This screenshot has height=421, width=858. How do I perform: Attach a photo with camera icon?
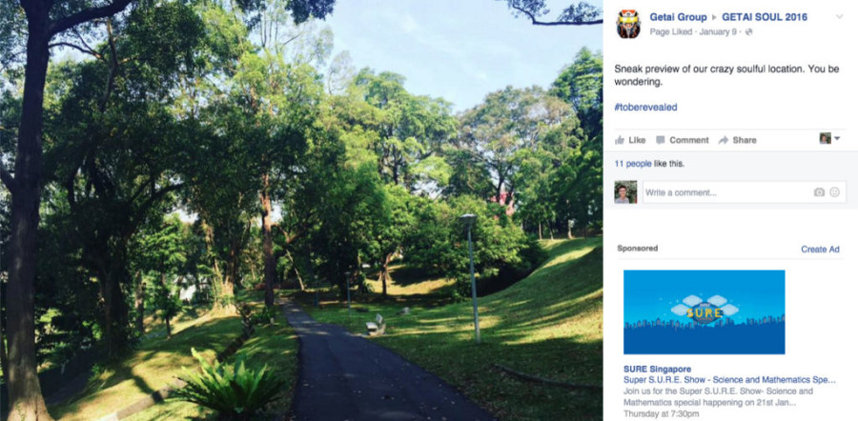coord(819,192)
